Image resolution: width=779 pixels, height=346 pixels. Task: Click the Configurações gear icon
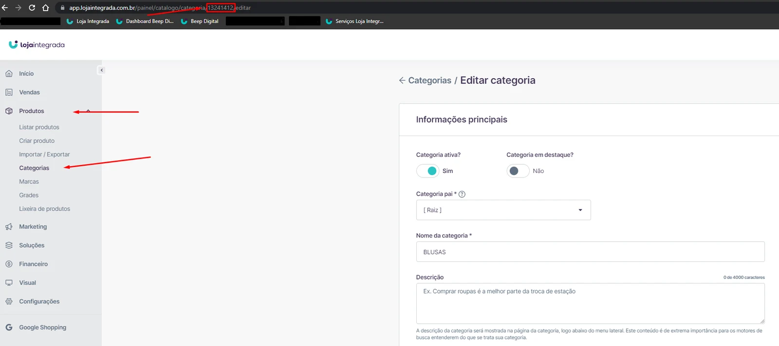click(x=9, y=301)
